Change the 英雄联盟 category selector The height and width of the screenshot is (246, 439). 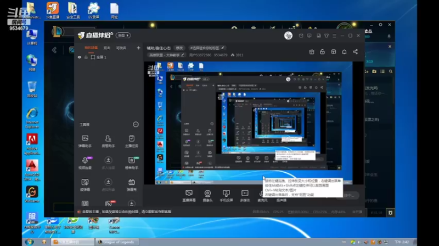[x=166, y=55]
